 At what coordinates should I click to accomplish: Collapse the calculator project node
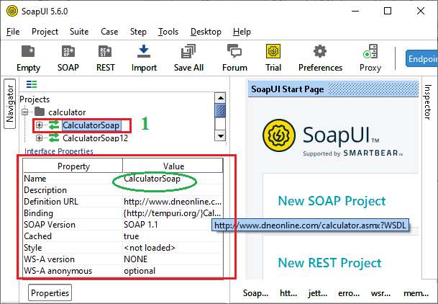25,112
